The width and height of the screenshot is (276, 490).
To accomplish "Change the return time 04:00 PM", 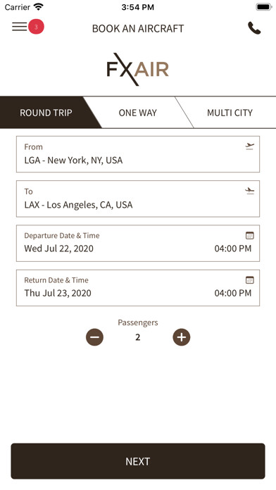I will click(x=233, y=293).
